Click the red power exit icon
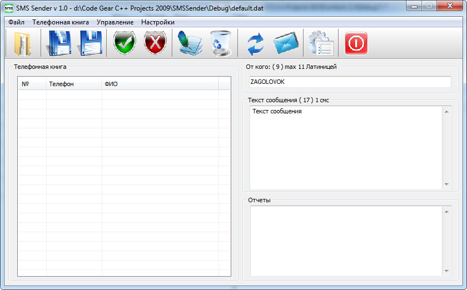This screenshot has height=290, width=467. (356, 43)
